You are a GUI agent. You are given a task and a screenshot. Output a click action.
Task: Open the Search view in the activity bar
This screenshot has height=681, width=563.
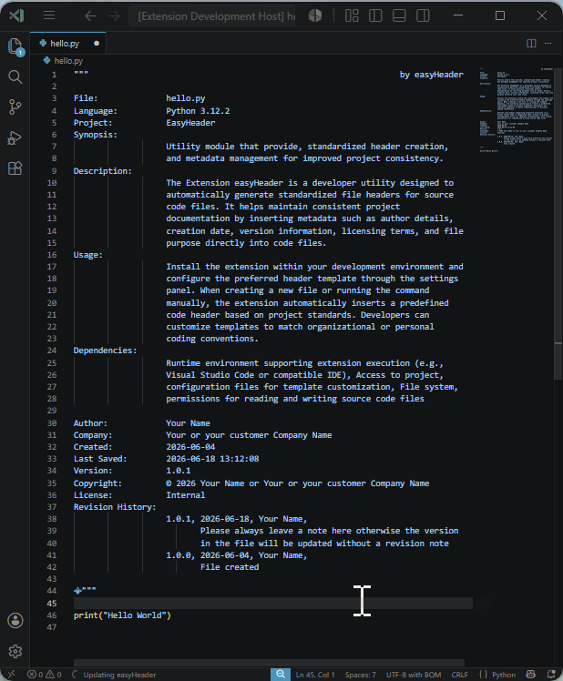pyautogui.click(x=15, y=76)
